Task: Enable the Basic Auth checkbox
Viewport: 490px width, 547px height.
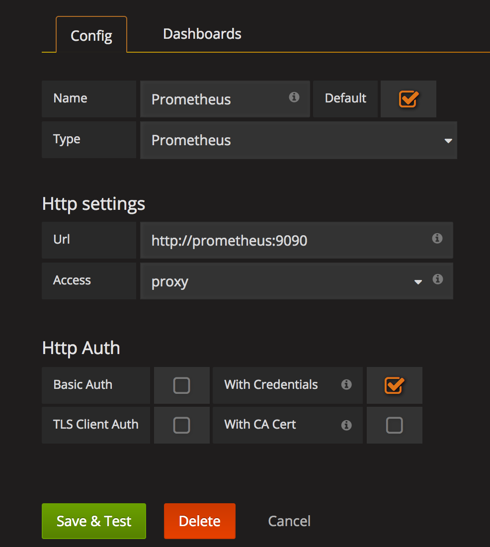Action: tap(181, 385)
